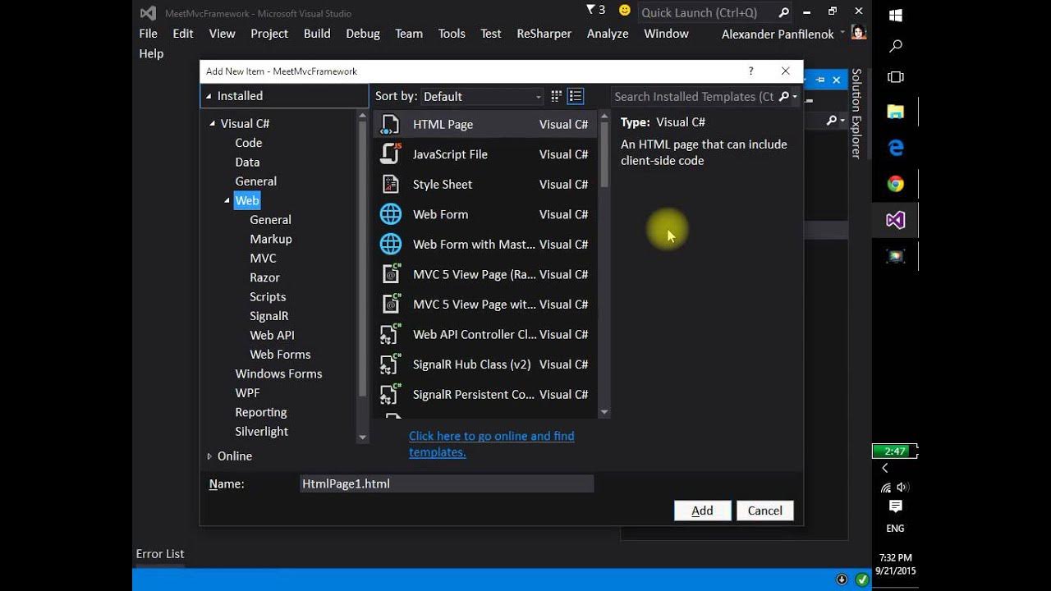Select the Razor category in the tree
This screenshot has width=1051, height=591.
(264, 277)
